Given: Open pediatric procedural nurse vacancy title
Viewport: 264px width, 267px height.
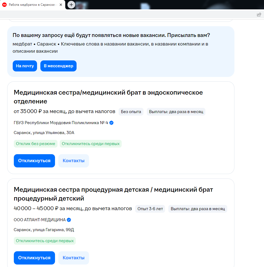Looking at the screenshot, I should [113, 194].
